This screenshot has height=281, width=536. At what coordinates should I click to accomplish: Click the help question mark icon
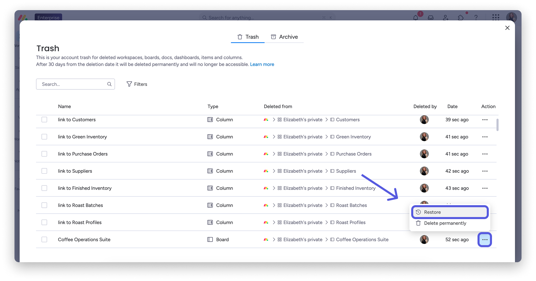click(x=476, y=18)
